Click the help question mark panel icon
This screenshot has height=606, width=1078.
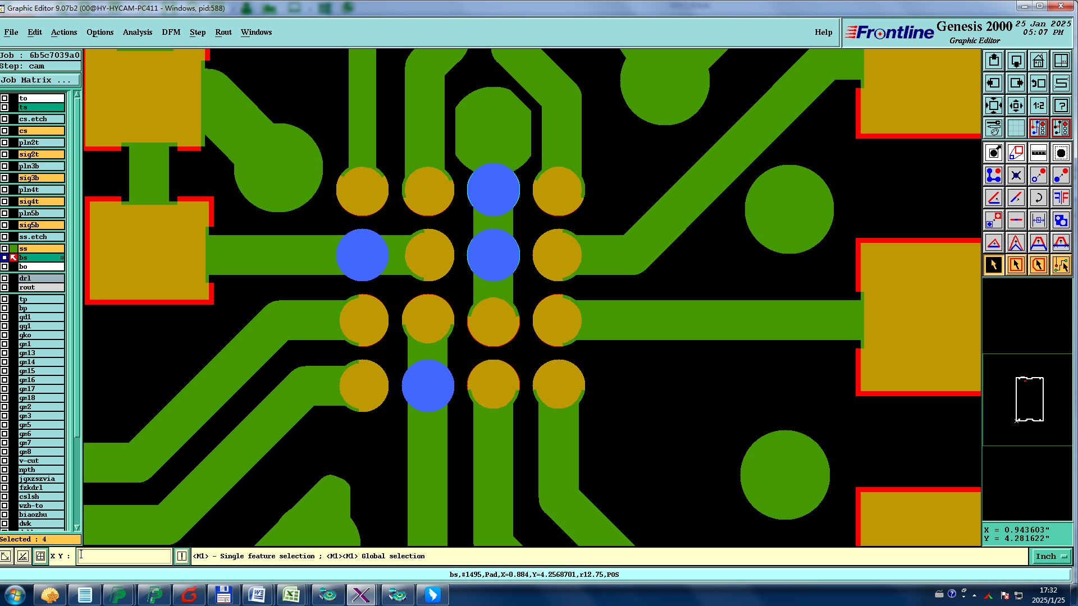click(1061, 105)
